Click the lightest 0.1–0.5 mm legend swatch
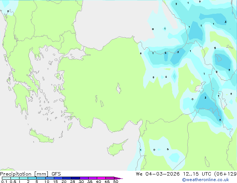The image size is (237, 183). (6, 178)
